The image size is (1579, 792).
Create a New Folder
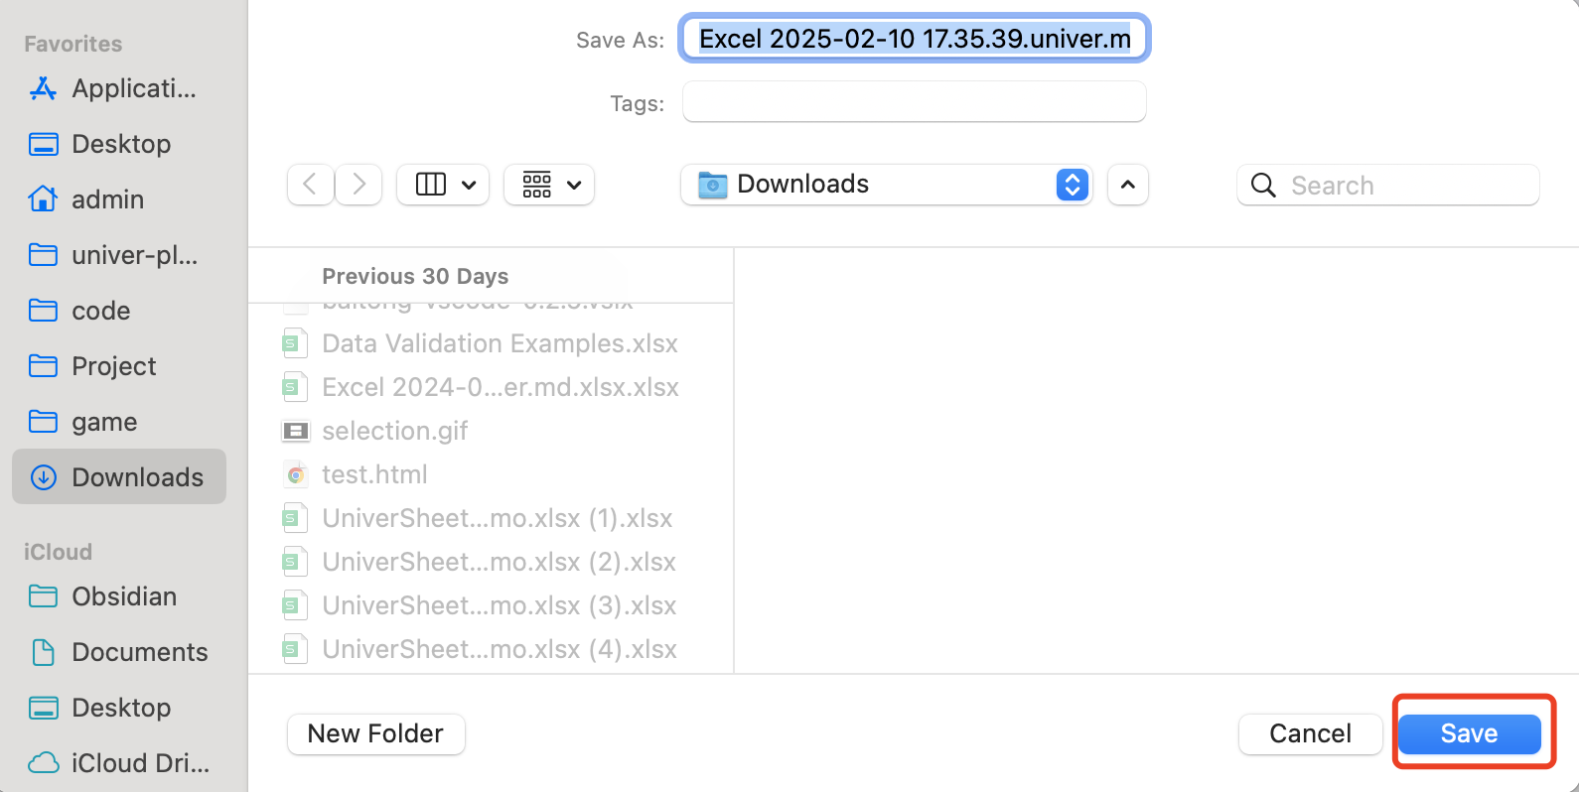coord(375,733)
